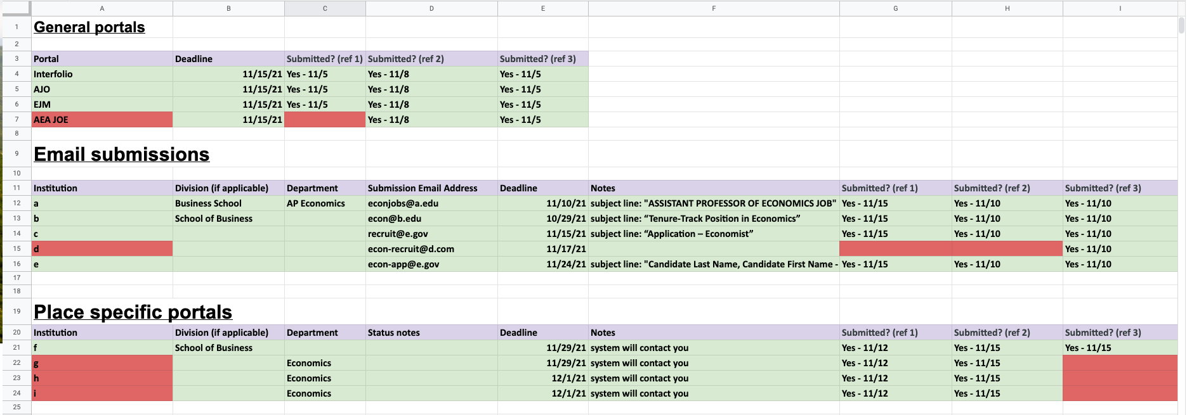The image size is (1187, 415).
Task: Select the "Place specific portals" heading
Action: coord(133,312)
